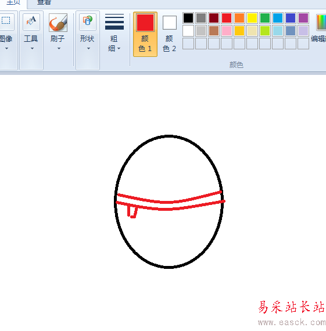Activate the 颜色 2 color button
This screenshot has height=331, width=326.
[170, 34]
